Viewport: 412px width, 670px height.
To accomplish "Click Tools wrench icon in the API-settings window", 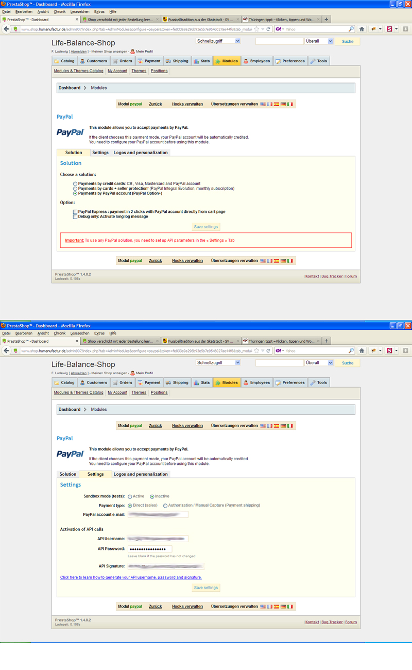I will (313, 382).
